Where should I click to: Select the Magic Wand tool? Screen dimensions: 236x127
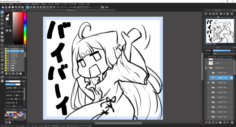2,53
